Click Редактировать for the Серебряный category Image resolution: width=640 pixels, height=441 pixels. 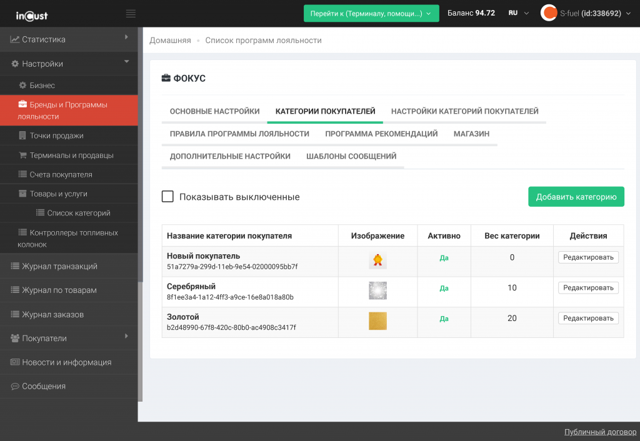pyautogui.click(x=587, y=287)
